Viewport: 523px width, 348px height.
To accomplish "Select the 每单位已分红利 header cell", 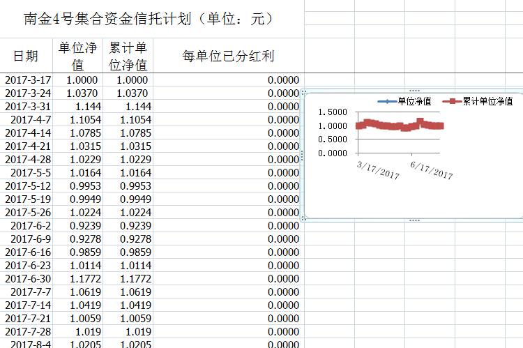I will pos(228,56).
